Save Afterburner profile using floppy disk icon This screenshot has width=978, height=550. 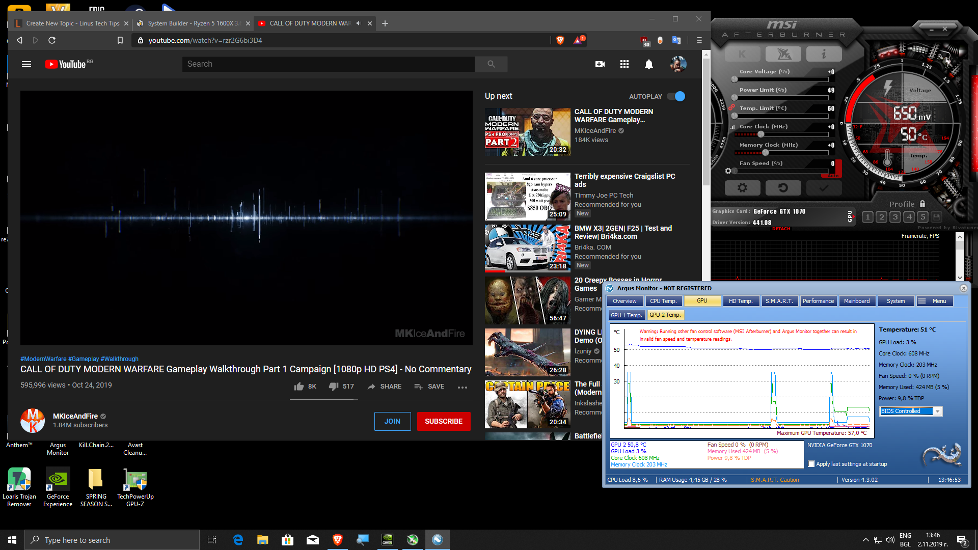pyautogui.click(x=936, y=217)
